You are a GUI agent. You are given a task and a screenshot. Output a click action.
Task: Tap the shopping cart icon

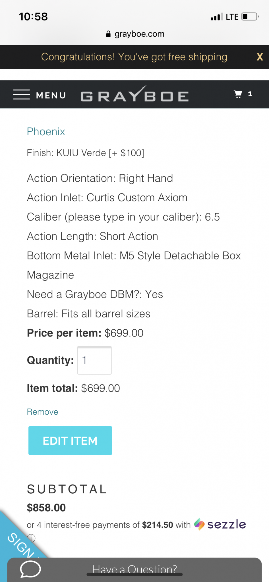click(238, 94)
